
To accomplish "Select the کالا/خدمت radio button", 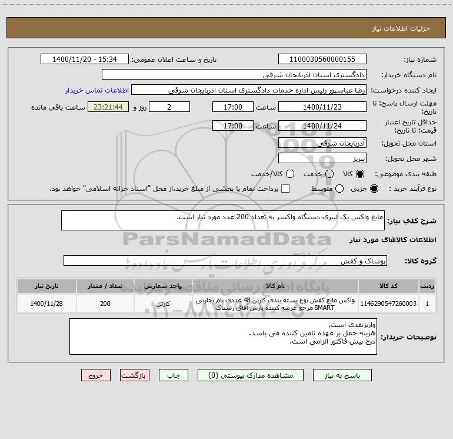I will pos(290,174).
